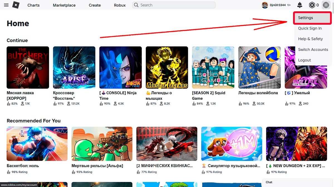Click thumbs-up icon next to 77% Rating

coord(138,172)
